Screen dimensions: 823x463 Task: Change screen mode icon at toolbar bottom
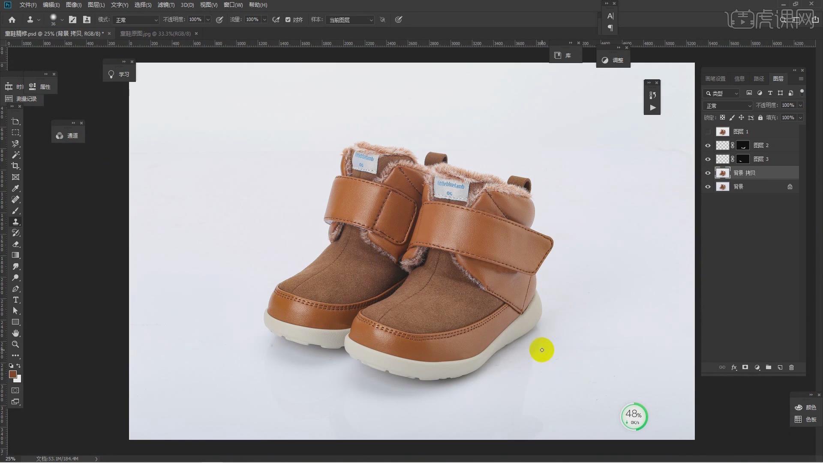(x=15, y=402)
